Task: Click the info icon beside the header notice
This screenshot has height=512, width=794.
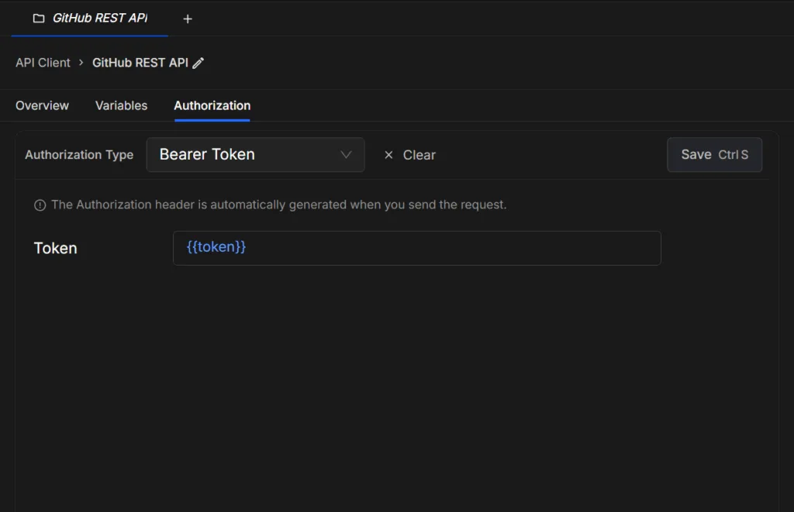Action: click(40, 205)
